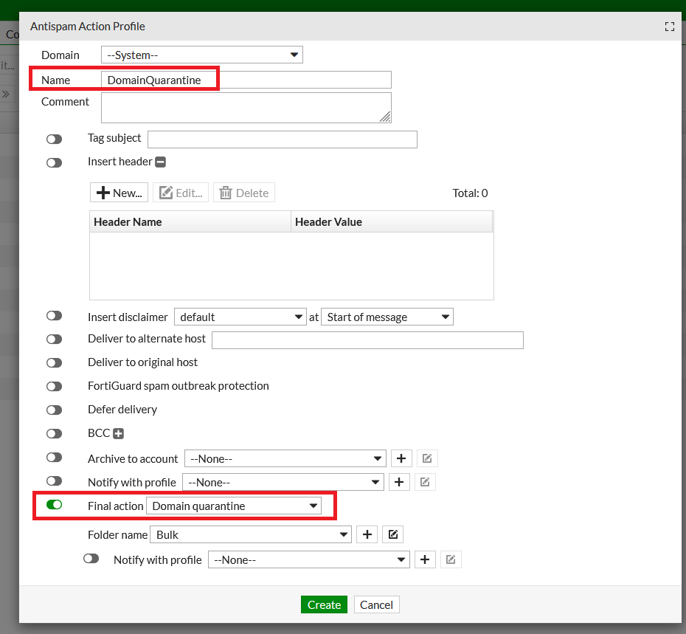This screenshot has height=634, width=686.
Task: Add profile beside lower Notify with profile
Action: [x=424, y=559]
